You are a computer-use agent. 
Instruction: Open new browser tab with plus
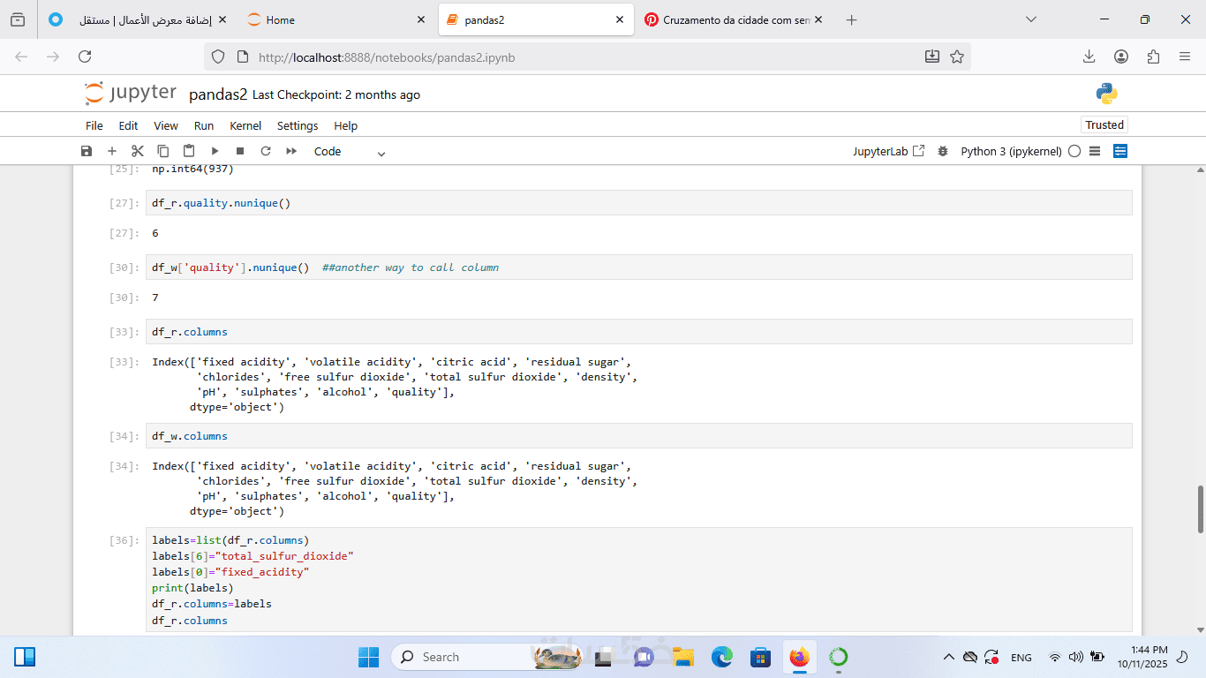point(851,19)
